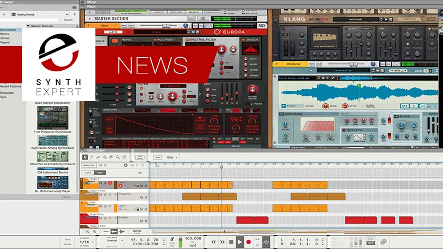Select Utilities in the browser list
This screenshot has width=443, height=249.
pos(5,38)
